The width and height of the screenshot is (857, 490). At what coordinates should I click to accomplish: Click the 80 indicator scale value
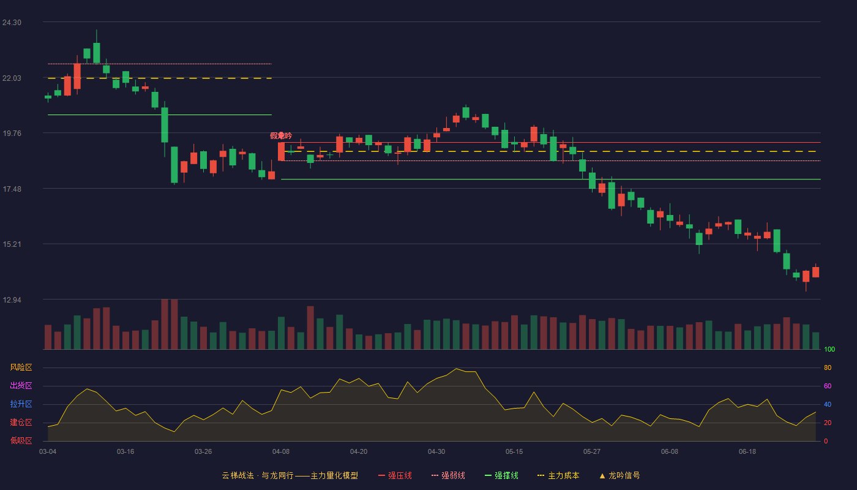pyautogui.click(x=828, y=368)
